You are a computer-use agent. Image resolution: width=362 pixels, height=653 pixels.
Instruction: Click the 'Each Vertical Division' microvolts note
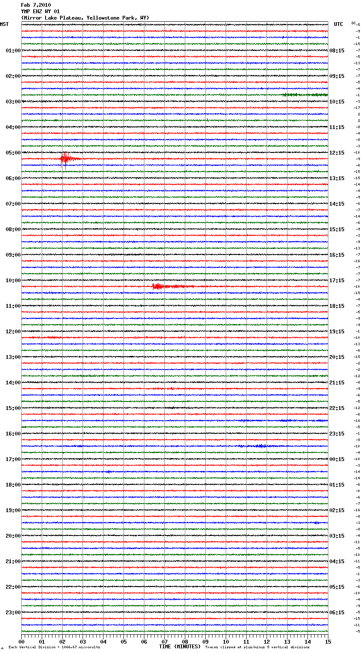54,647
